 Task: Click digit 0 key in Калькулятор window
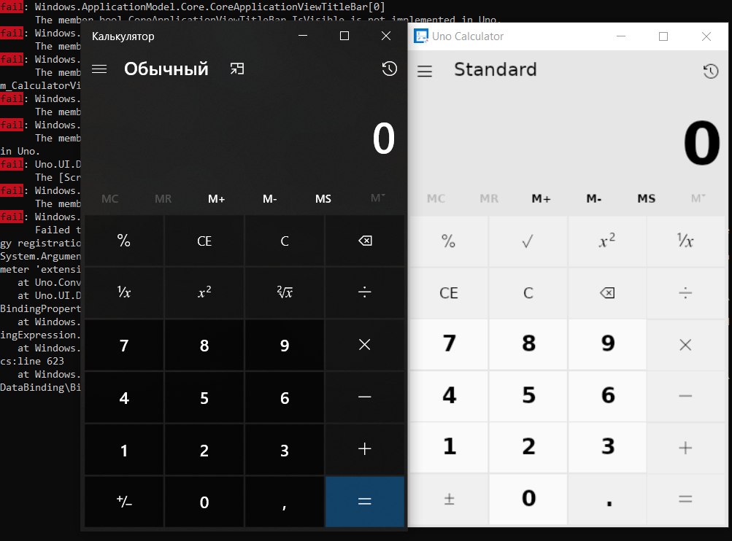204,502
